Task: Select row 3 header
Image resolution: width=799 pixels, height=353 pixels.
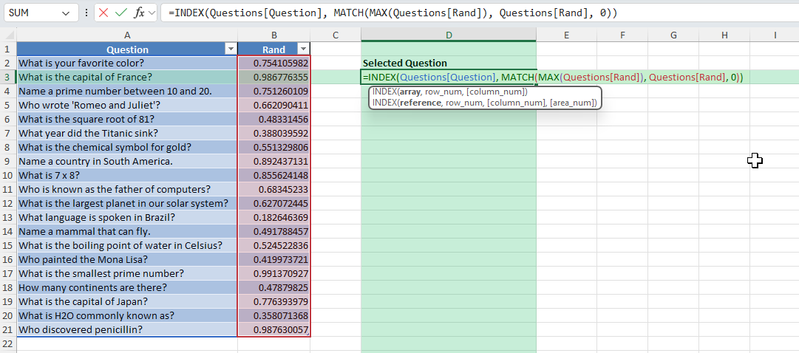Action: (x=8, y=77)
